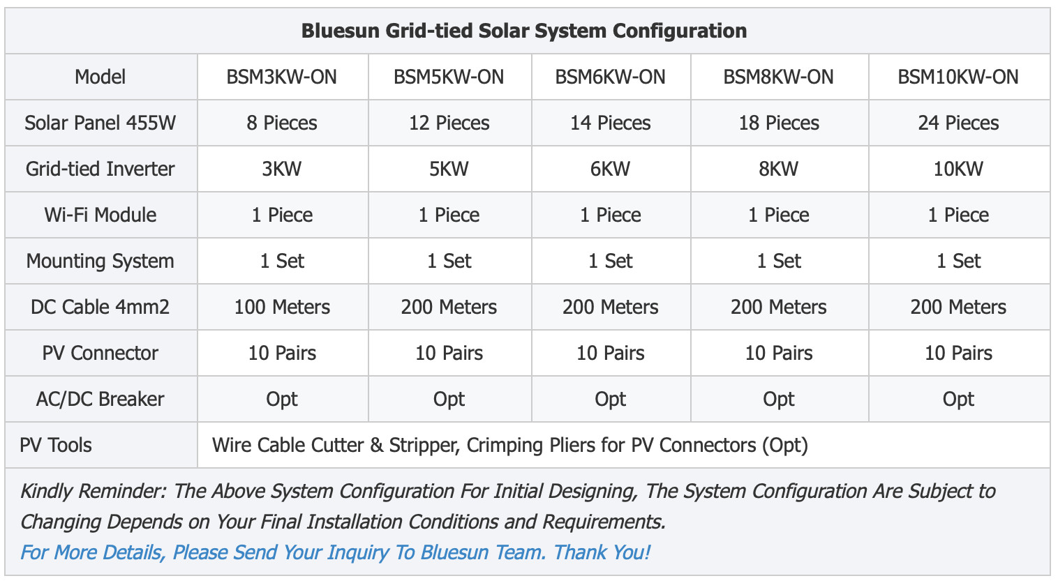This screenshot has width=1058, height=583.
Task: Select the BSM8KW-ON model header cell
Action: 779,77
